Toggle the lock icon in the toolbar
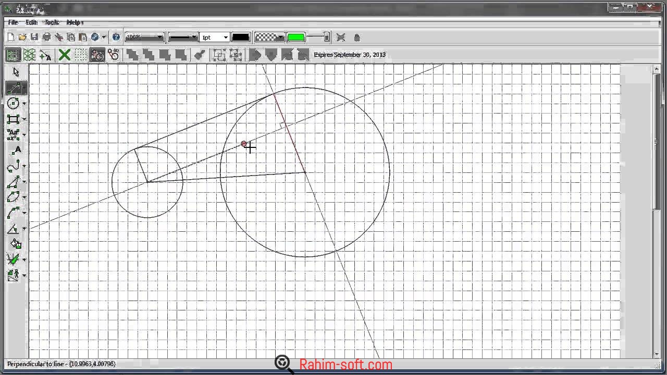 [357, 37]
